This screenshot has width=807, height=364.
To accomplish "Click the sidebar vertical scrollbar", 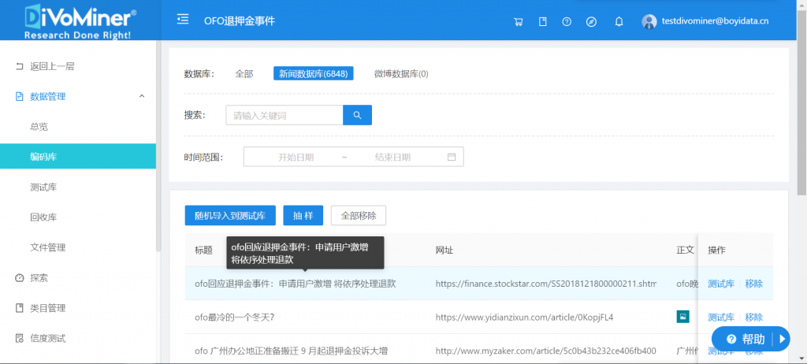I will (x=158, y=147).
